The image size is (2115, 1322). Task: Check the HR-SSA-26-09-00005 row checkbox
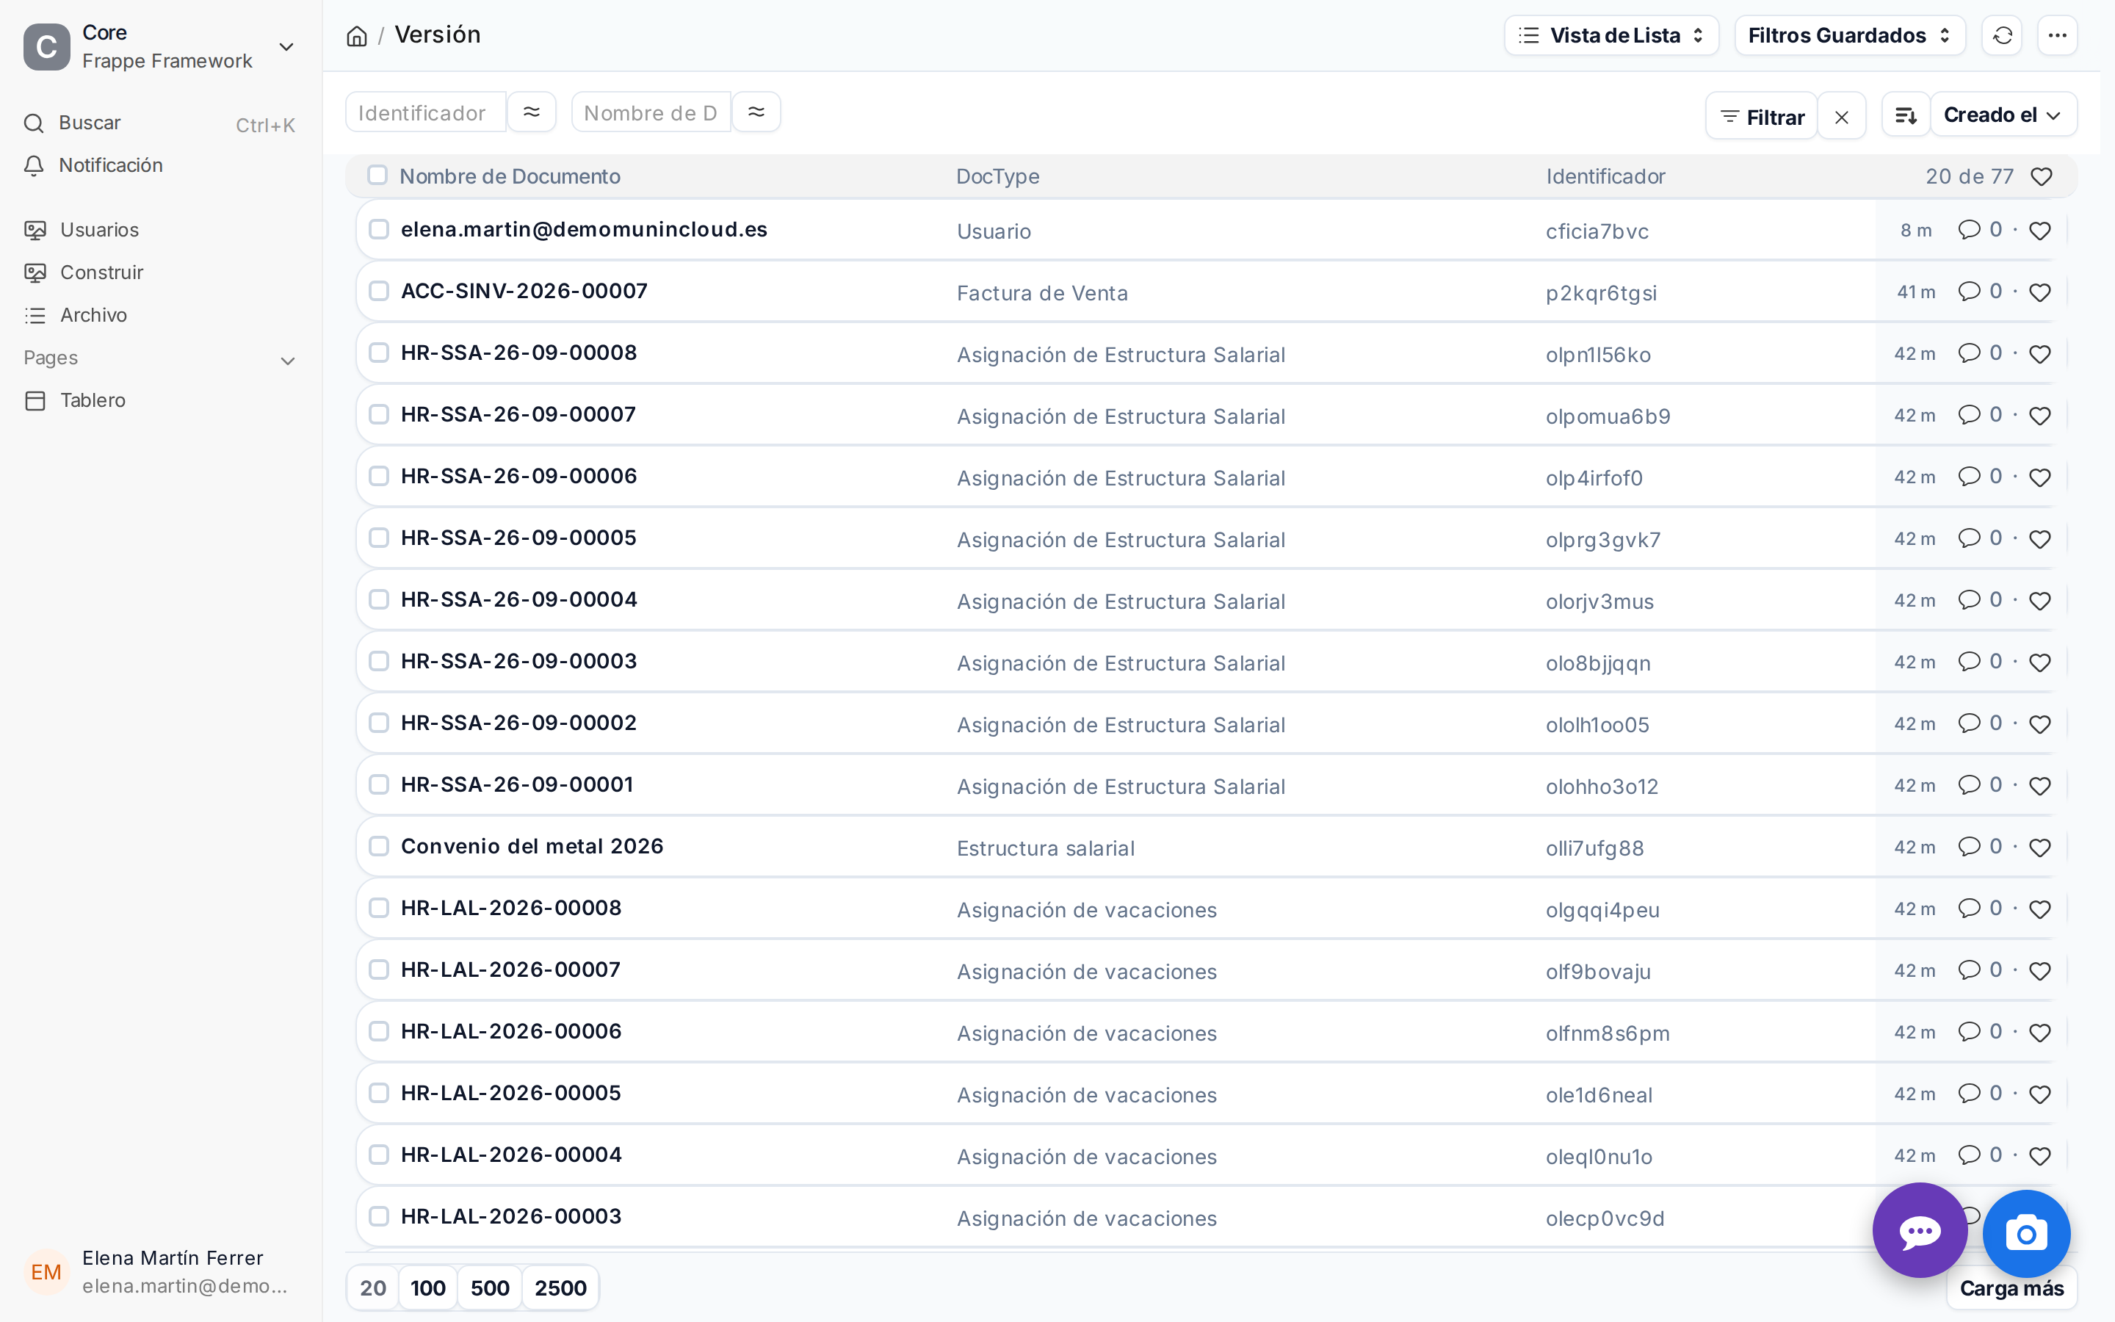pyautogui.click(x=378, y=538)
